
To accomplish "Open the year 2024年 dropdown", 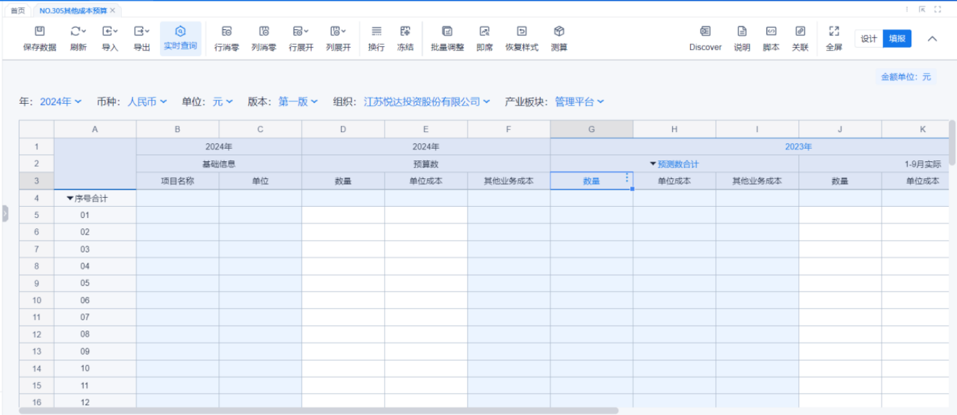I will [60, 102].
